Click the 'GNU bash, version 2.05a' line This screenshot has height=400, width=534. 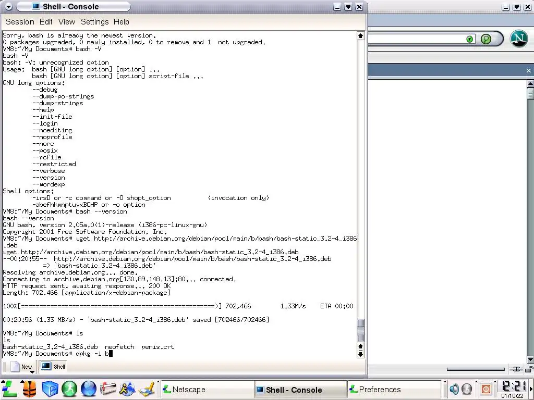(105, 225)
